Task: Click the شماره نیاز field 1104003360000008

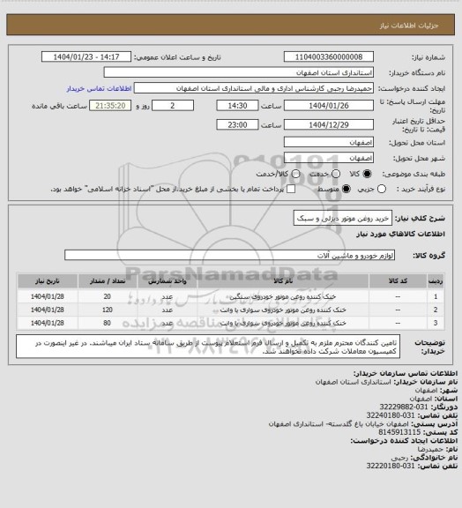Action: click(329, 56)
